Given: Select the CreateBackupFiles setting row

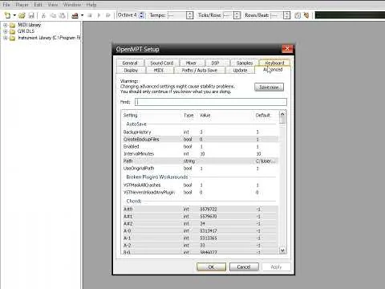Looking at the screenshot, I should [200, 139].
